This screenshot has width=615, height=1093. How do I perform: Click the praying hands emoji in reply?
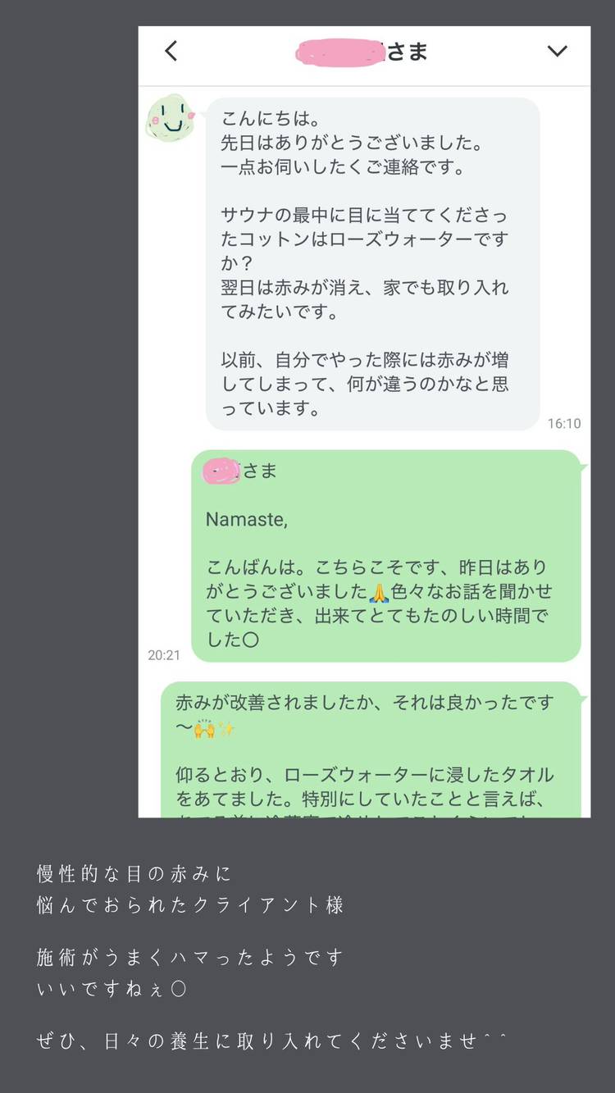(380, 591)
